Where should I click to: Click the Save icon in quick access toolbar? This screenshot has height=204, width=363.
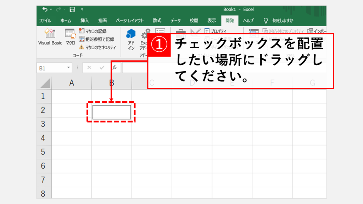point(72,10)
